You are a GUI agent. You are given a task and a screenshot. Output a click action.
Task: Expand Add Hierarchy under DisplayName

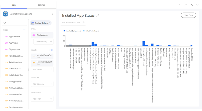[x=43, y=42]
